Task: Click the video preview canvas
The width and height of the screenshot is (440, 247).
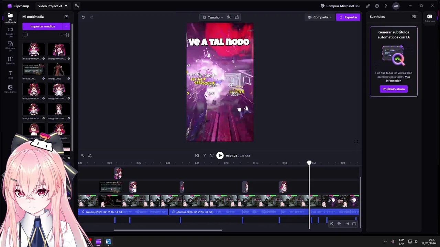Action: [220, 82]
